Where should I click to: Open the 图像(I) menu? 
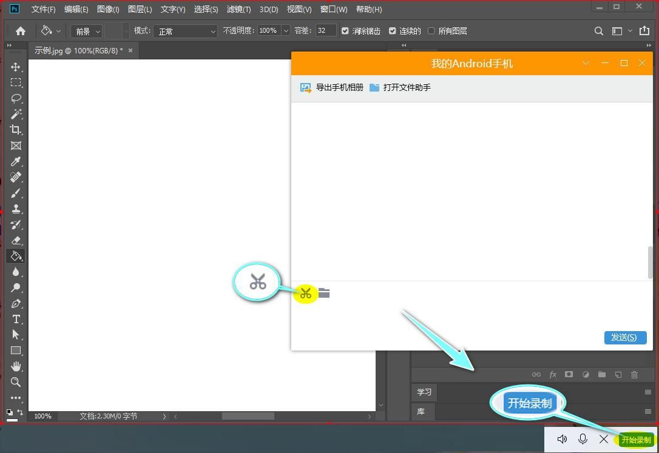108,9
